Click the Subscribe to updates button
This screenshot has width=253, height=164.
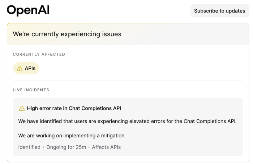[219, 11]
